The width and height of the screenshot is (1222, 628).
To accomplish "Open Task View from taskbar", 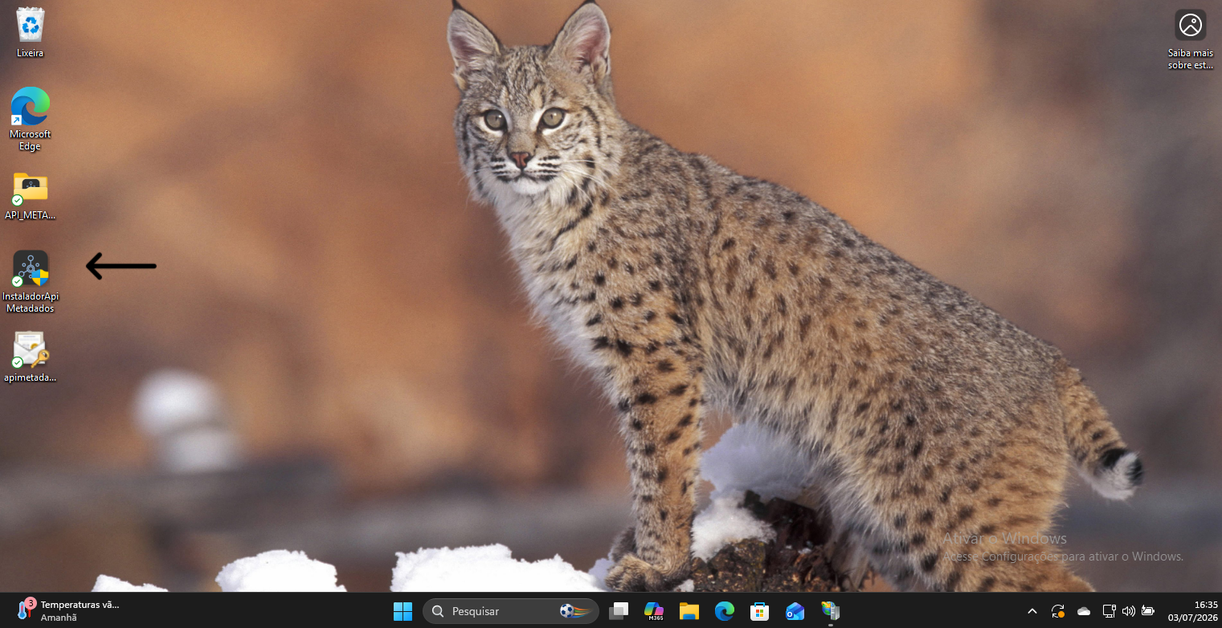I will coord(619,611).
